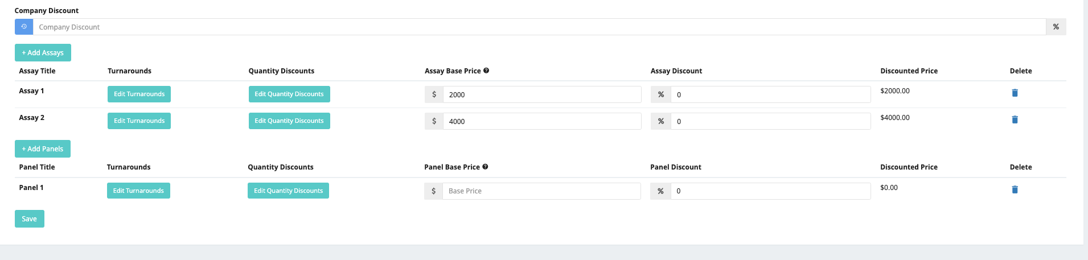
Task: Click the Add Panels button
Action: [43, 148]
